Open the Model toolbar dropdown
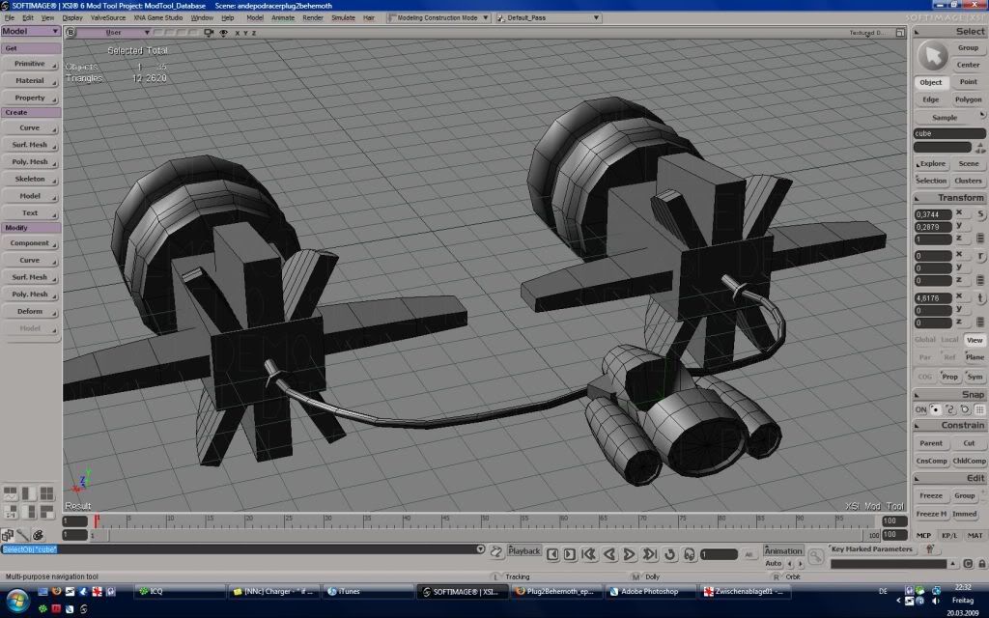 pos(30,31)
